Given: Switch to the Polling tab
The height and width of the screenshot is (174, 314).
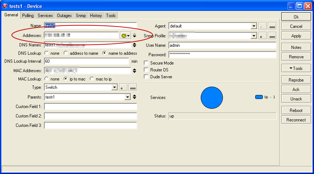Looking at the screenshot, I should (x=28, y=16).
